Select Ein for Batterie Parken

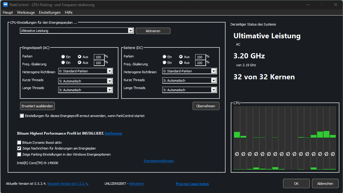point(164,57)
